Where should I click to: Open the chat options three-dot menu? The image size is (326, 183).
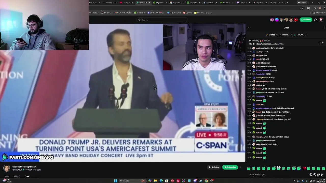pos(324,28)
